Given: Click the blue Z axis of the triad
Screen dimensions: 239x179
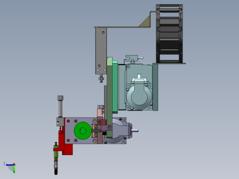Looking at the screenshot, I should pyautogui.click(x=10, y=165).
